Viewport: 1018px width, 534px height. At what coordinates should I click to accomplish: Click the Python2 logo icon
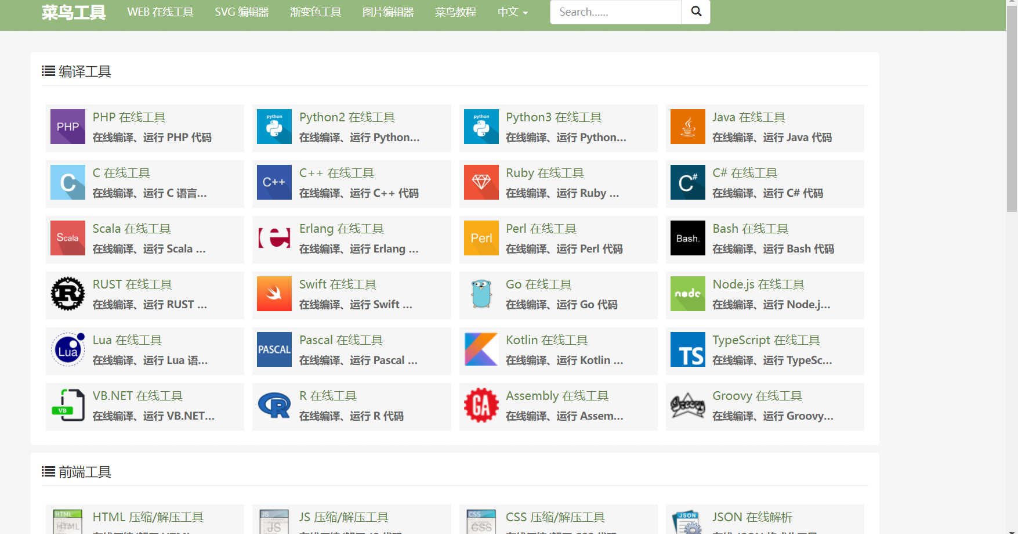274,127
